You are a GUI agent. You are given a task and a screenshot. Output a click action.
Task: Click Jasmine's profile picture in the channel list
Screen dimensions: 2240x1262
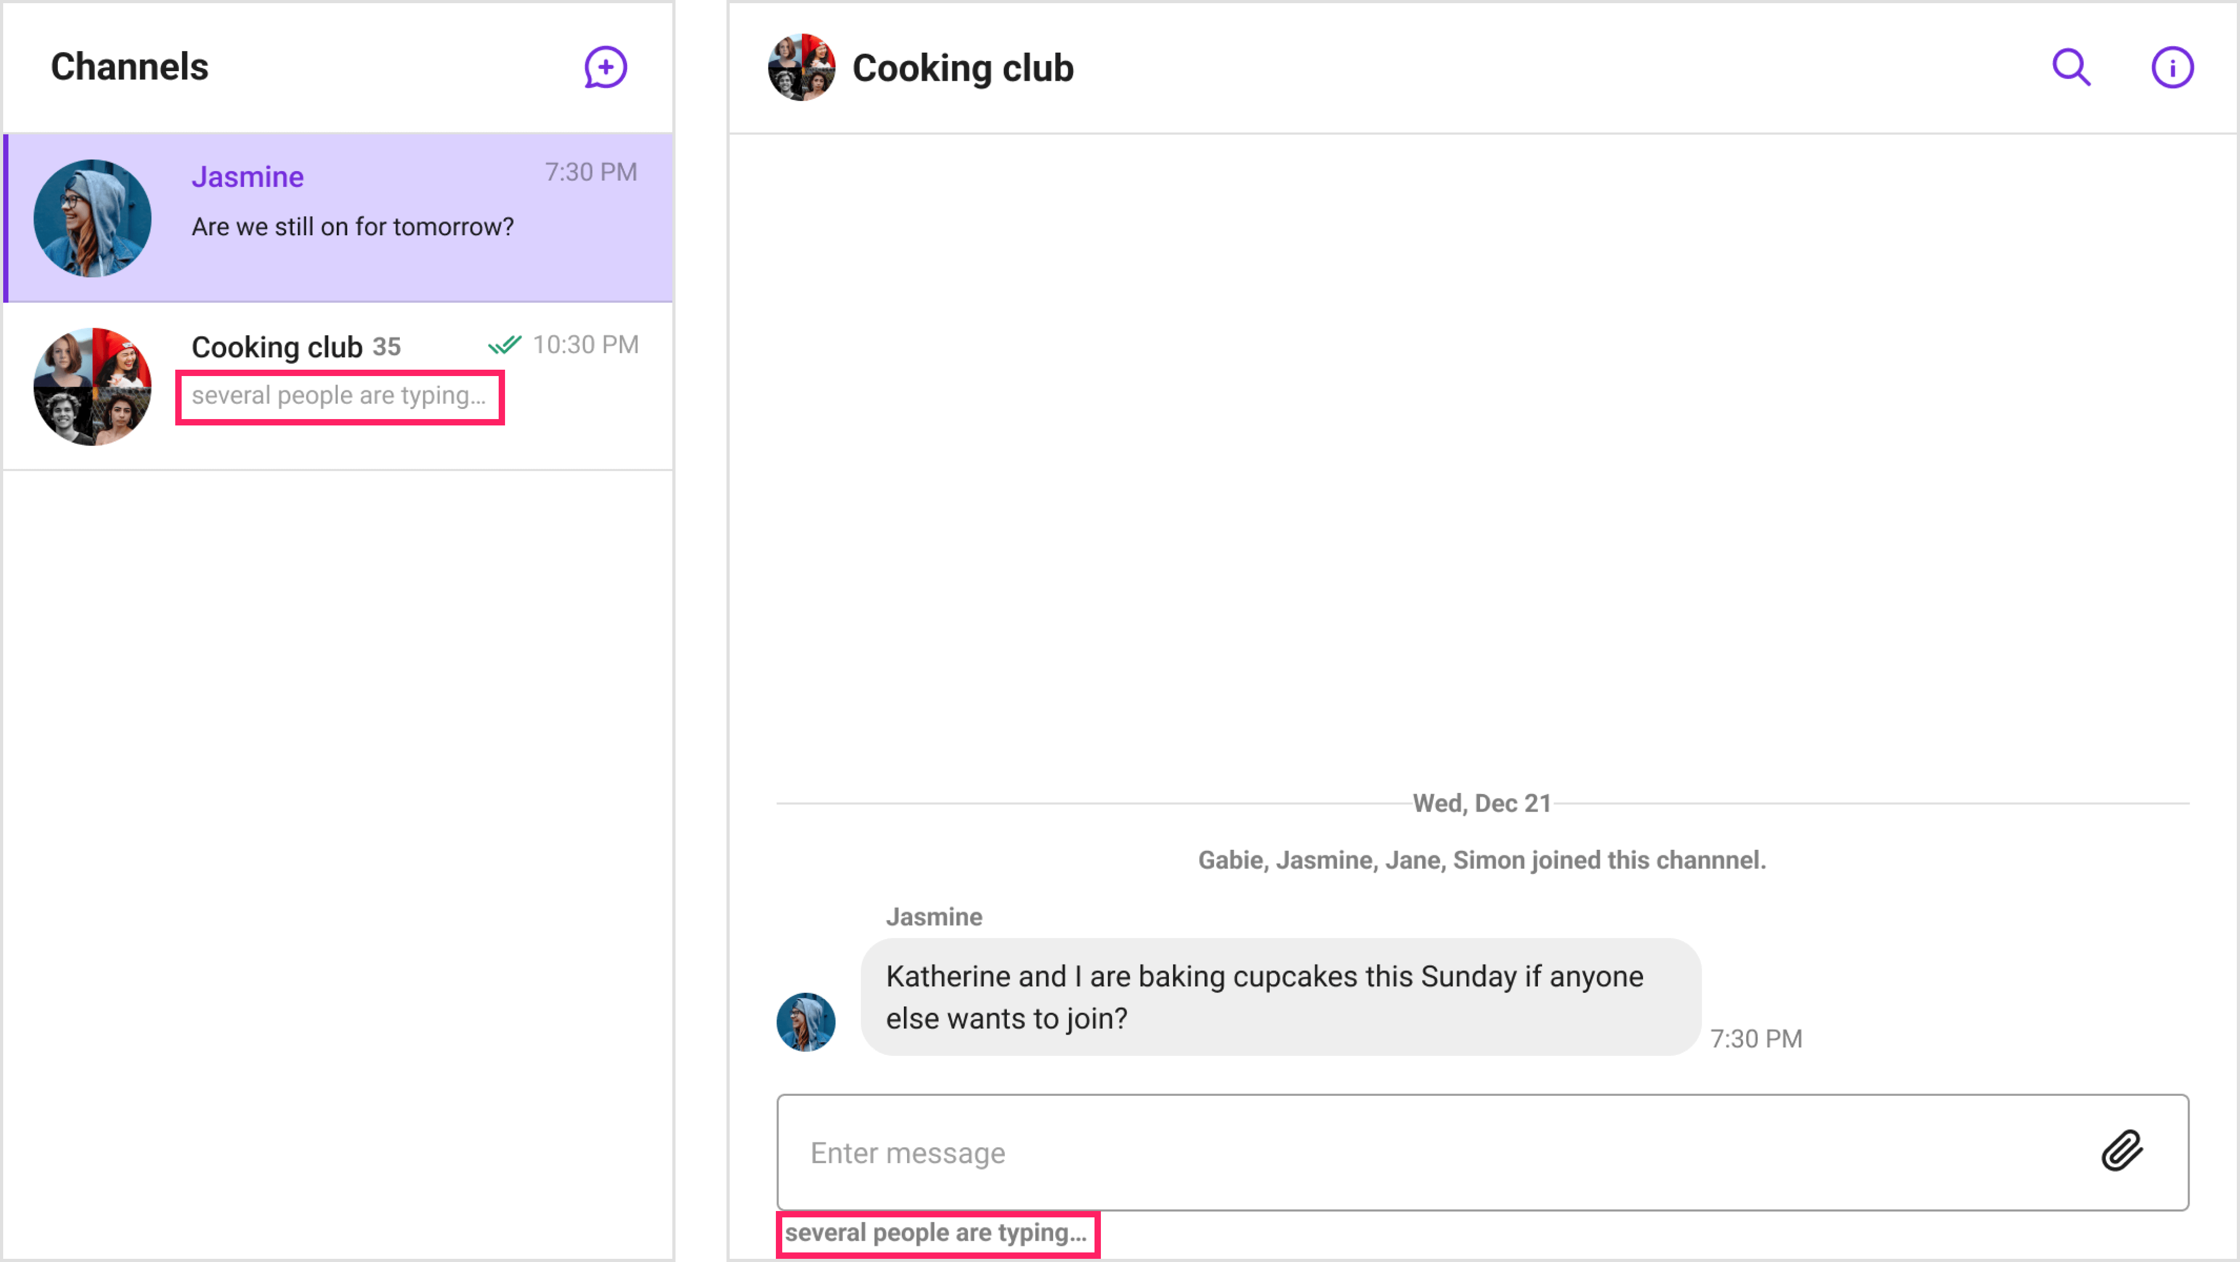pyautogui.click(x=92, y=217)
